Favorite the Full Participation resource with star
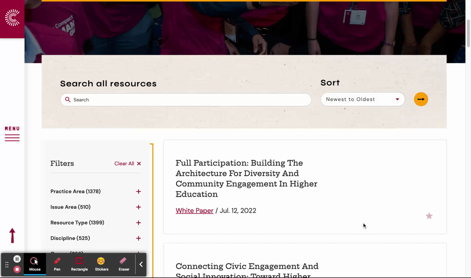Screen dimensions: 471x278 [x=429, y=216]
